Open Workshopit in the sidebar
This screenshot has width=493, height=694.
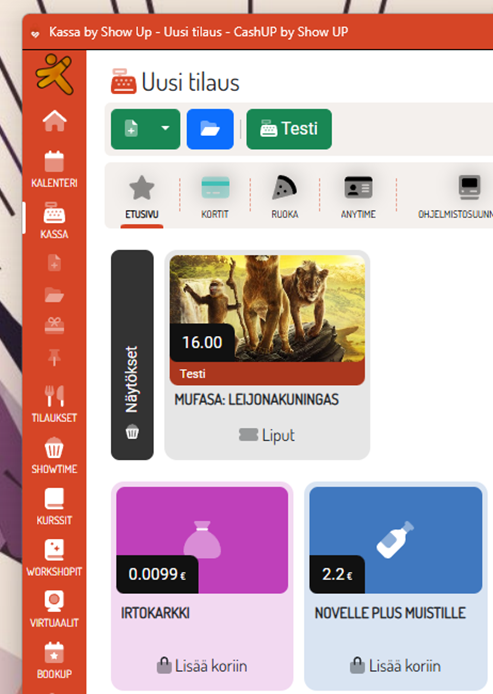point(54,557)
